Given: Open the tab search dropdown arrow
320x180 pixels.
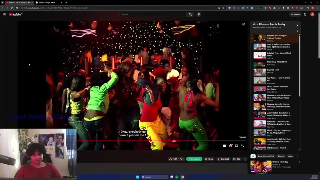Looking at the screenshot, I should (x=2, y=2).
